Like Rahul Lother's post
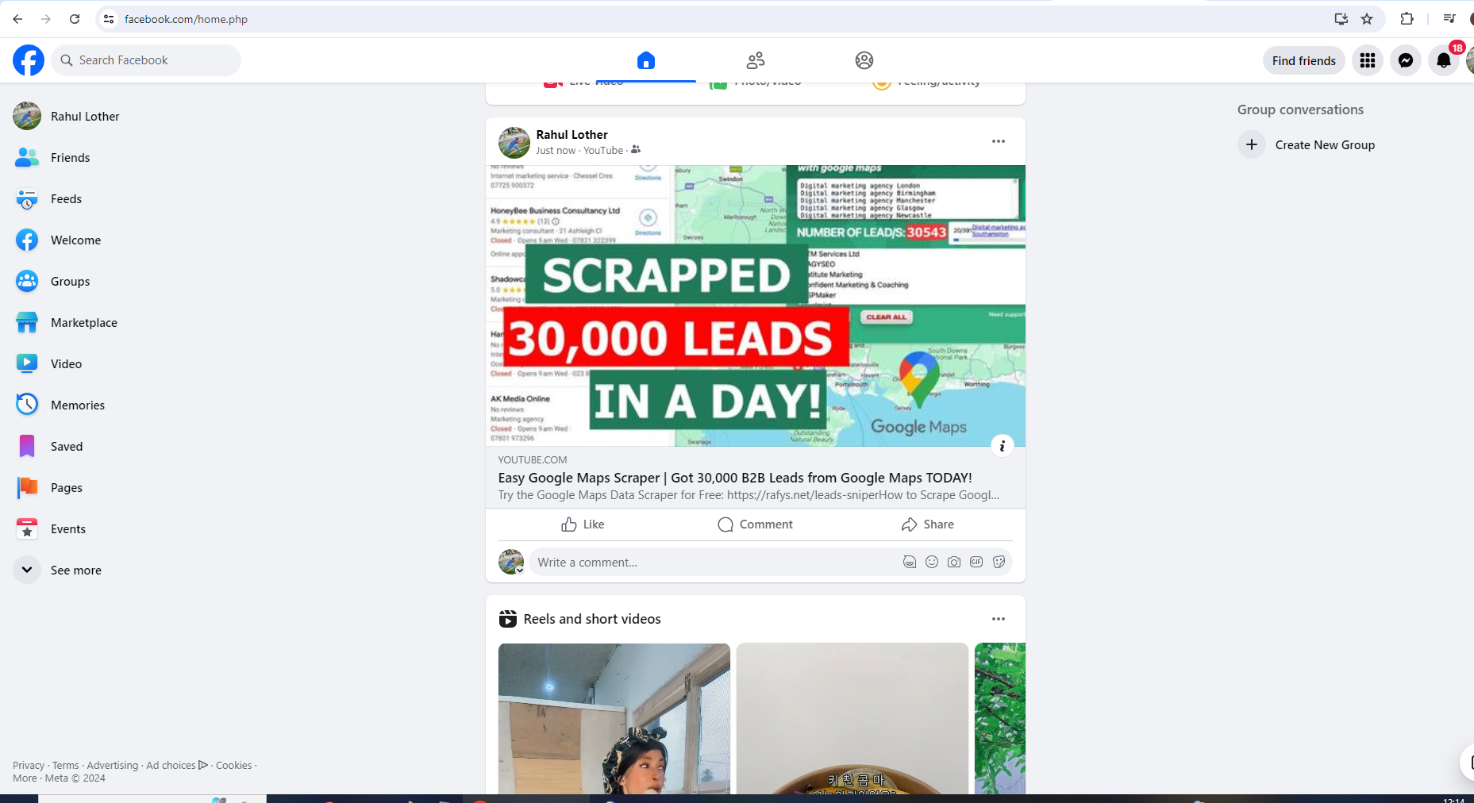Viewport: 1474px width, 803px height. (583, 524)
